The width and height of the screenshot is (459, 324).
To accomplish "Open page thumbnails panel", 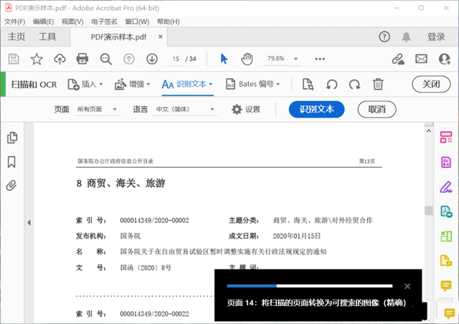I will [x=12, y=138].
